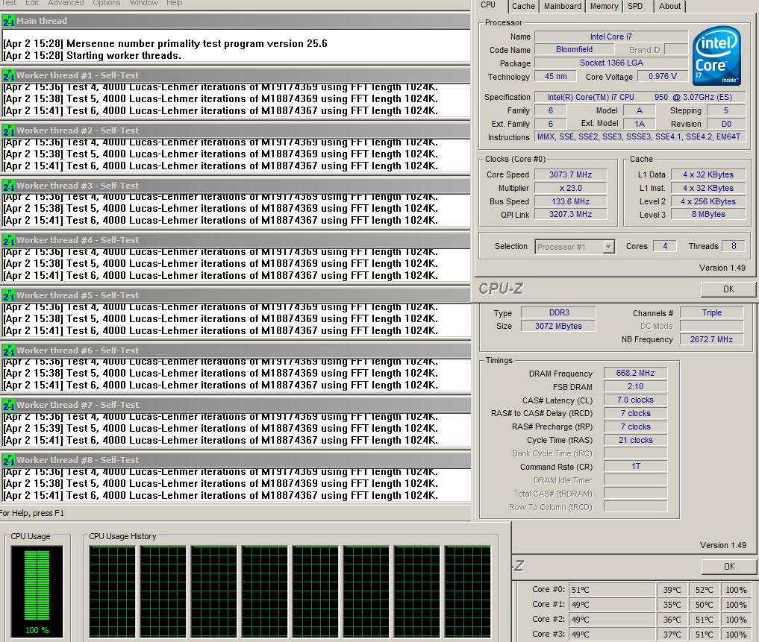Click OK in the CPU-Z Memory window
The width and height of the screenshot is (759, 642).
click(x=729, y=567)
